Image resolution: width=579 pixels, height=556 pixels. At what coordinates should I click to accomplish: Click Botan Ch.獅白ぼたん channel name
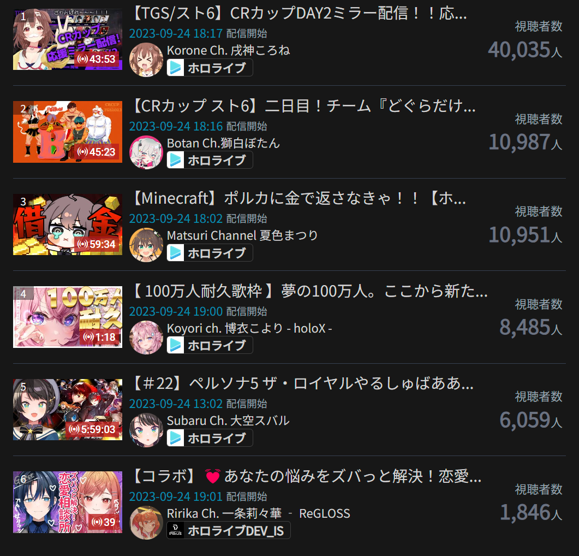pyautogui.click(x=223, y=143)
